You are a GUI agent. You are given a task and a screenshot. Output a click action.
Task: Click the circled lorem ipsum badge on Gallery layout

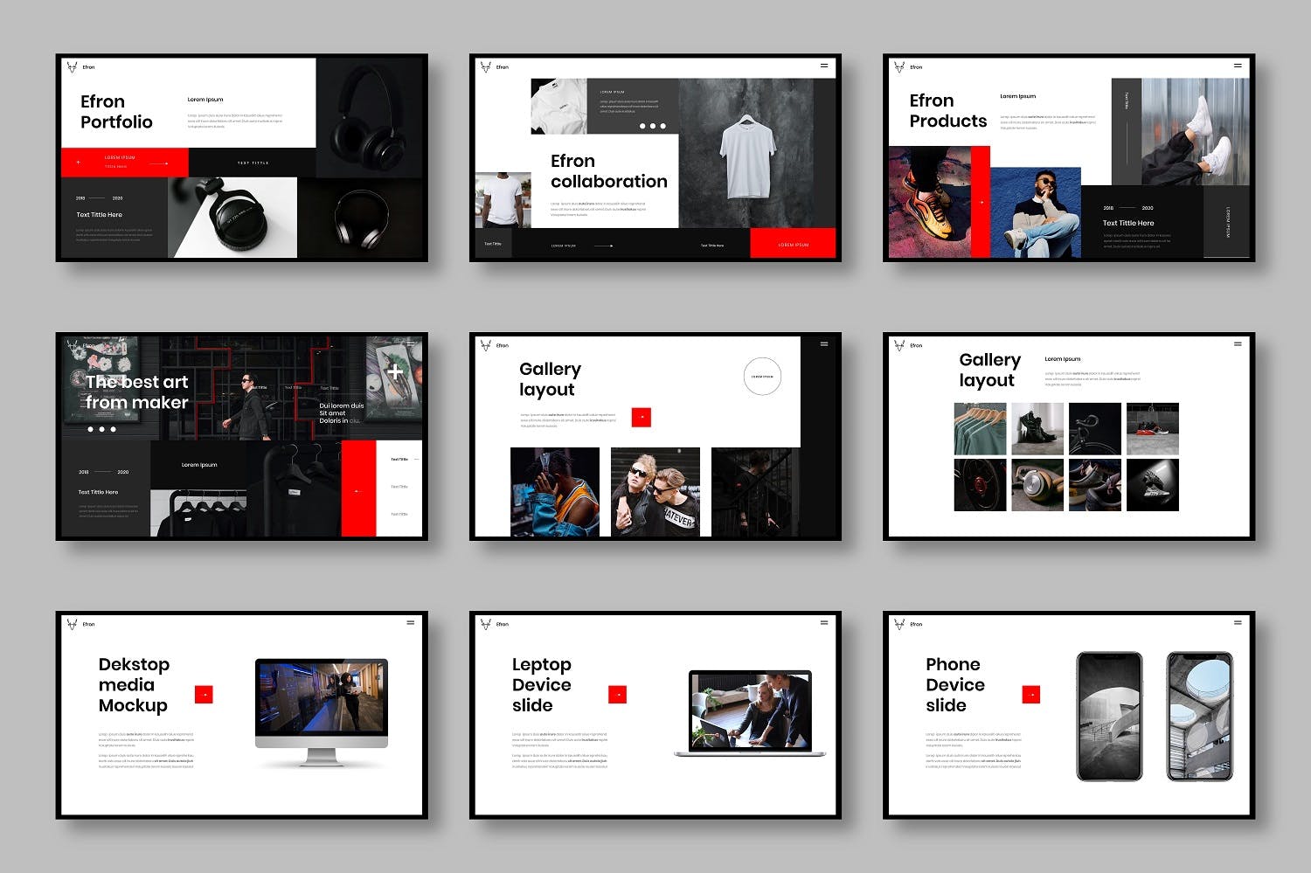762,377
